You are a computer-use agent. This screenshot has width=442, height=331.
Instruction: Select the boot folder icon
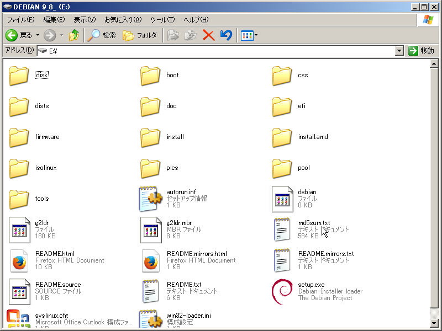[150, 76]
